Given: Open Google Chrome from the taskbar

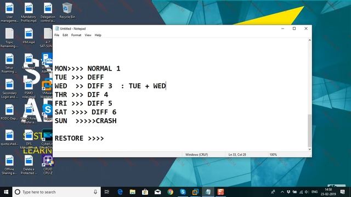Looking at the screenshot, I should coord(170,192).
